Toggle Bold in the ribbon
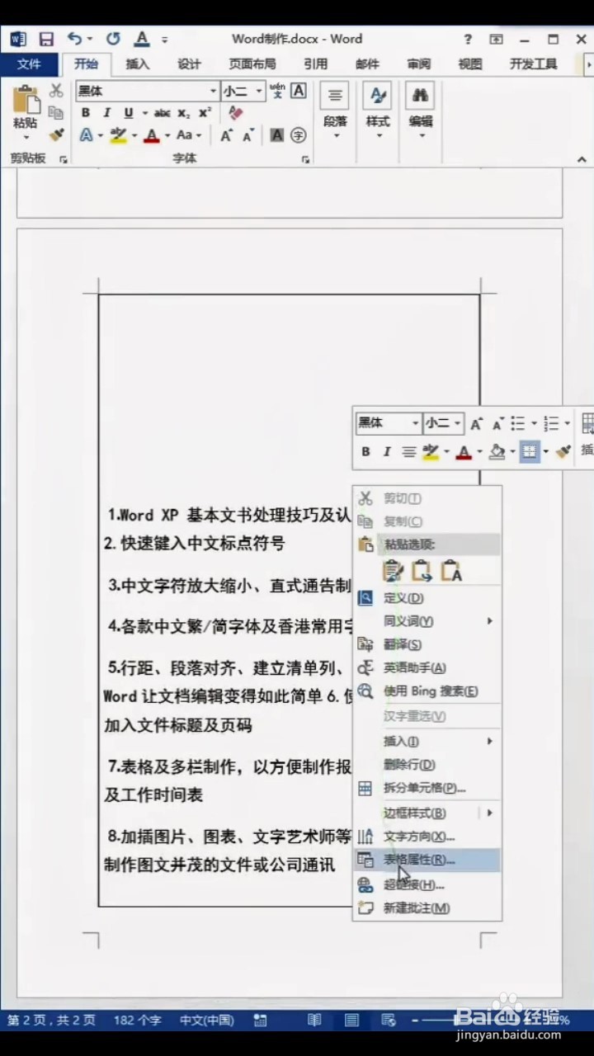The width and height of the screenshot is (594, 1056). pyautogui.click(x=85, y=113)
